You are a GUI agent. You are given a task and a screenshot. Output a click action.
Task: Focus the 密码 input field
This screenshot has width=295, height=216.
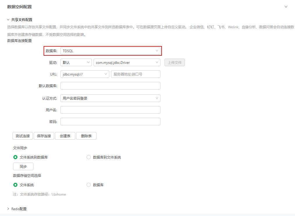pyautogui.click(x=110, y=122)
